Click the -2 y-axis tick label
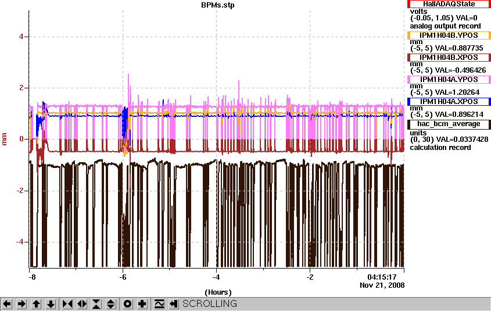 [x=20, y=191]
